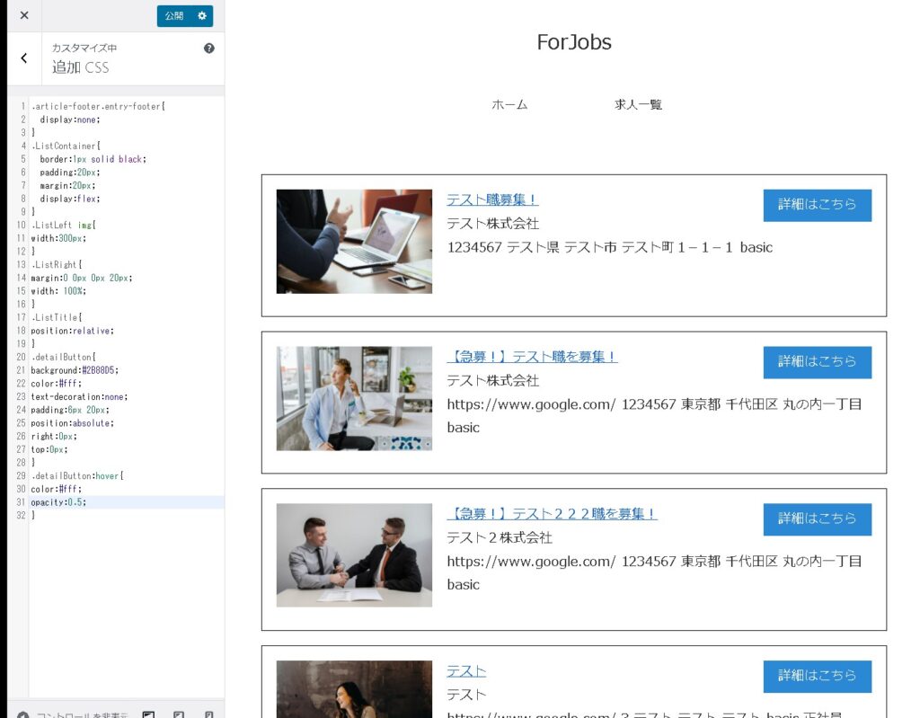Open the help icon for 追加 CSS
This screenshot has width=920, height=718.
tap(209, 49)
